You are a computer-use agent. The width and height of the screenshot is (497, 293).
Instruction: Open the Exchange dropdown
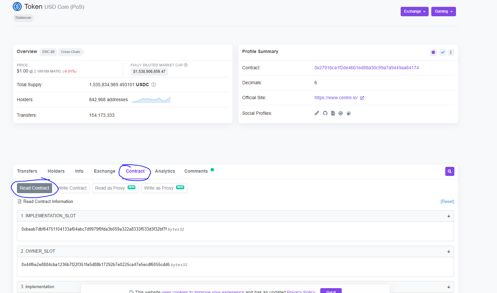pyautogui.click(x=415, y=11)
